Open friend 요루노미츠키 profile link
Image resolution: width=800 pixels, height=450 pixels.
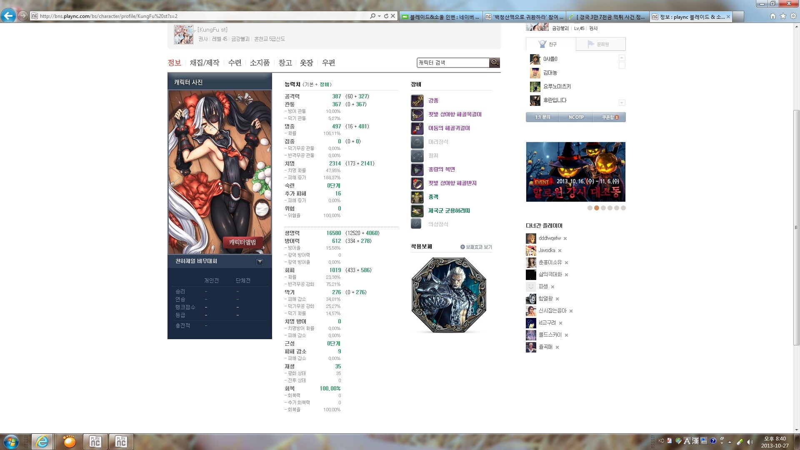[557, 87]
